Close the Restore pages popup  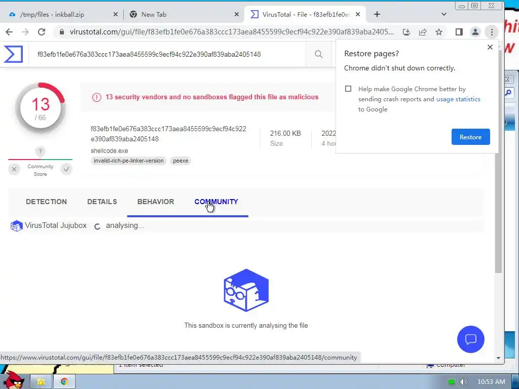[490, 47]
